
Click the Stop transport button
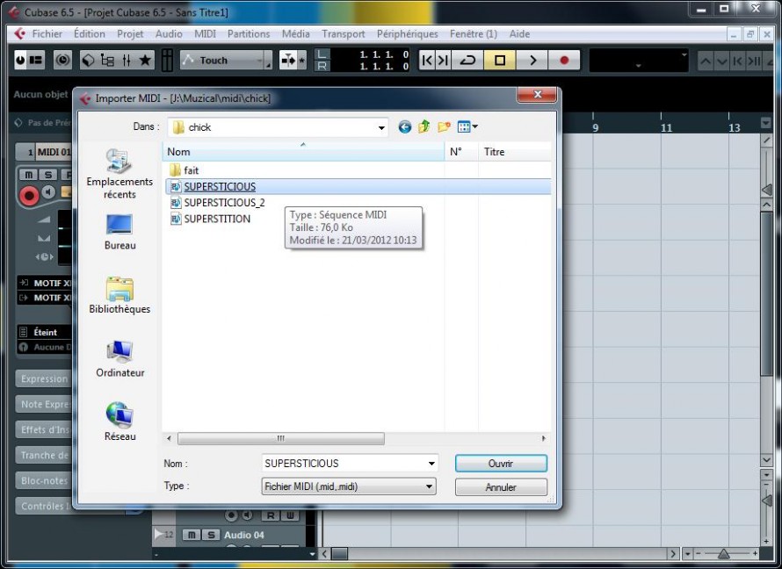click(500, 61)
